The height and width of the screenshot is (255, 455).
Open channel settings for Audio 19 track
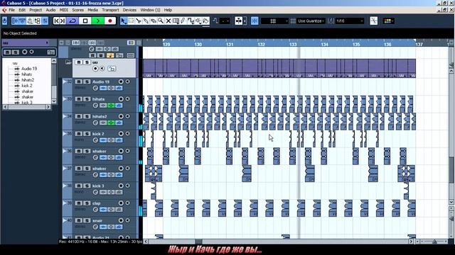95,88
